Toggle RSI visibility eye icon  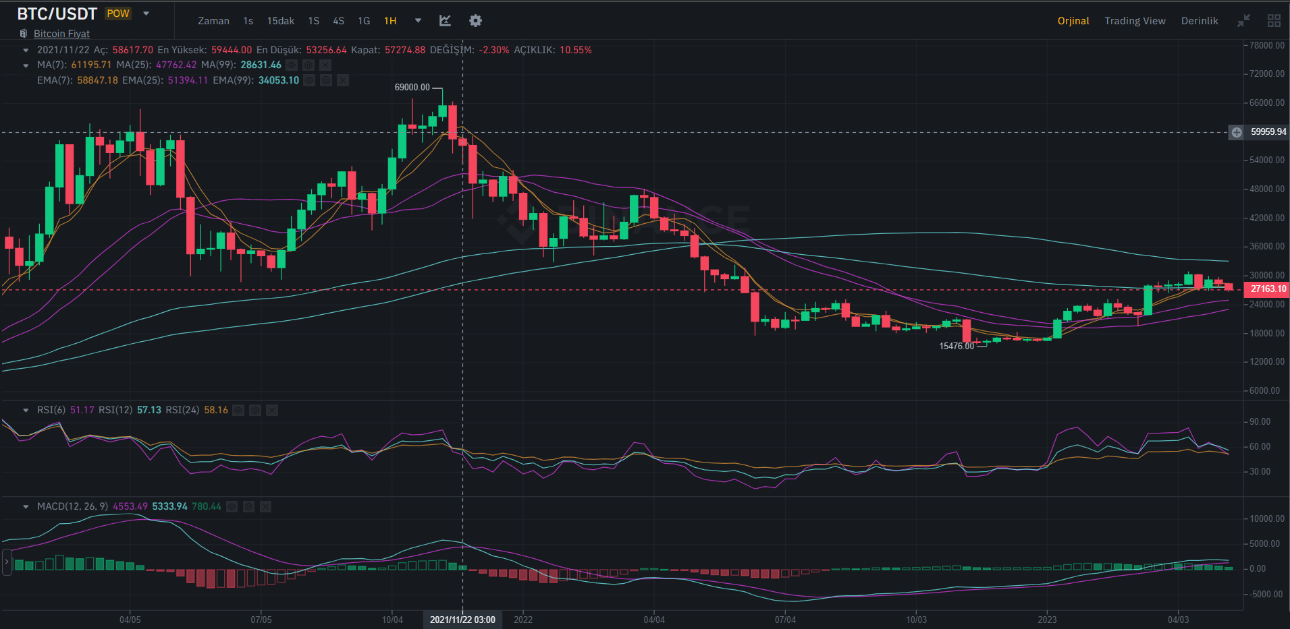coord(238,410)
